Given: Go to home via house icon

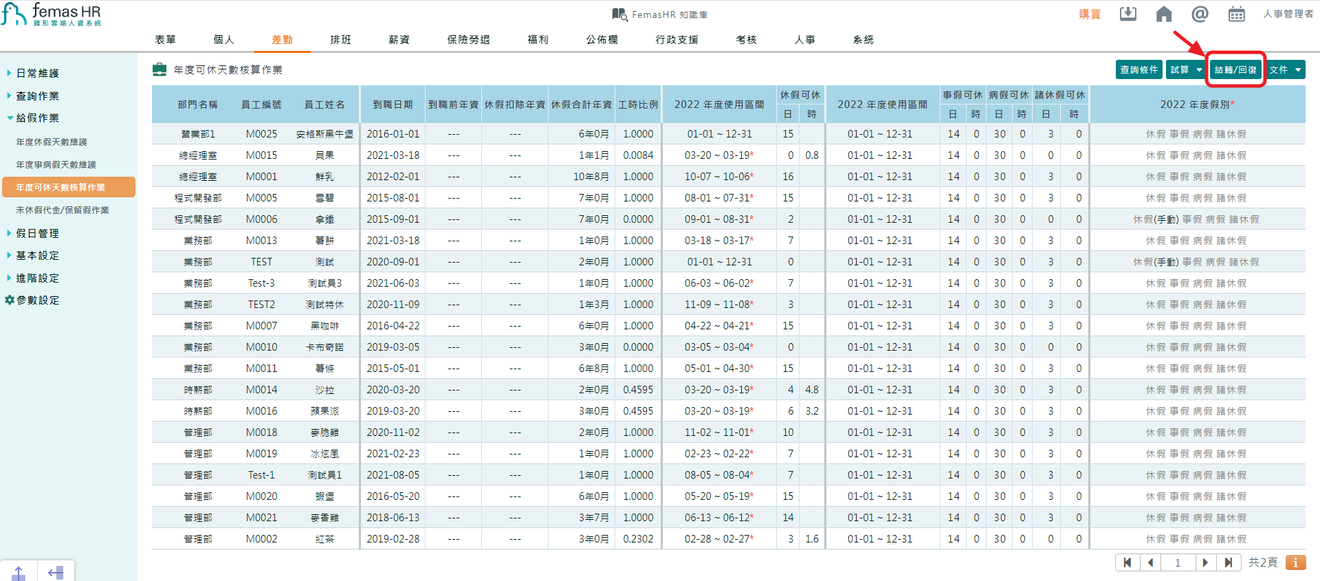Looking at the screenshot, I should [x=1164, y=14].
